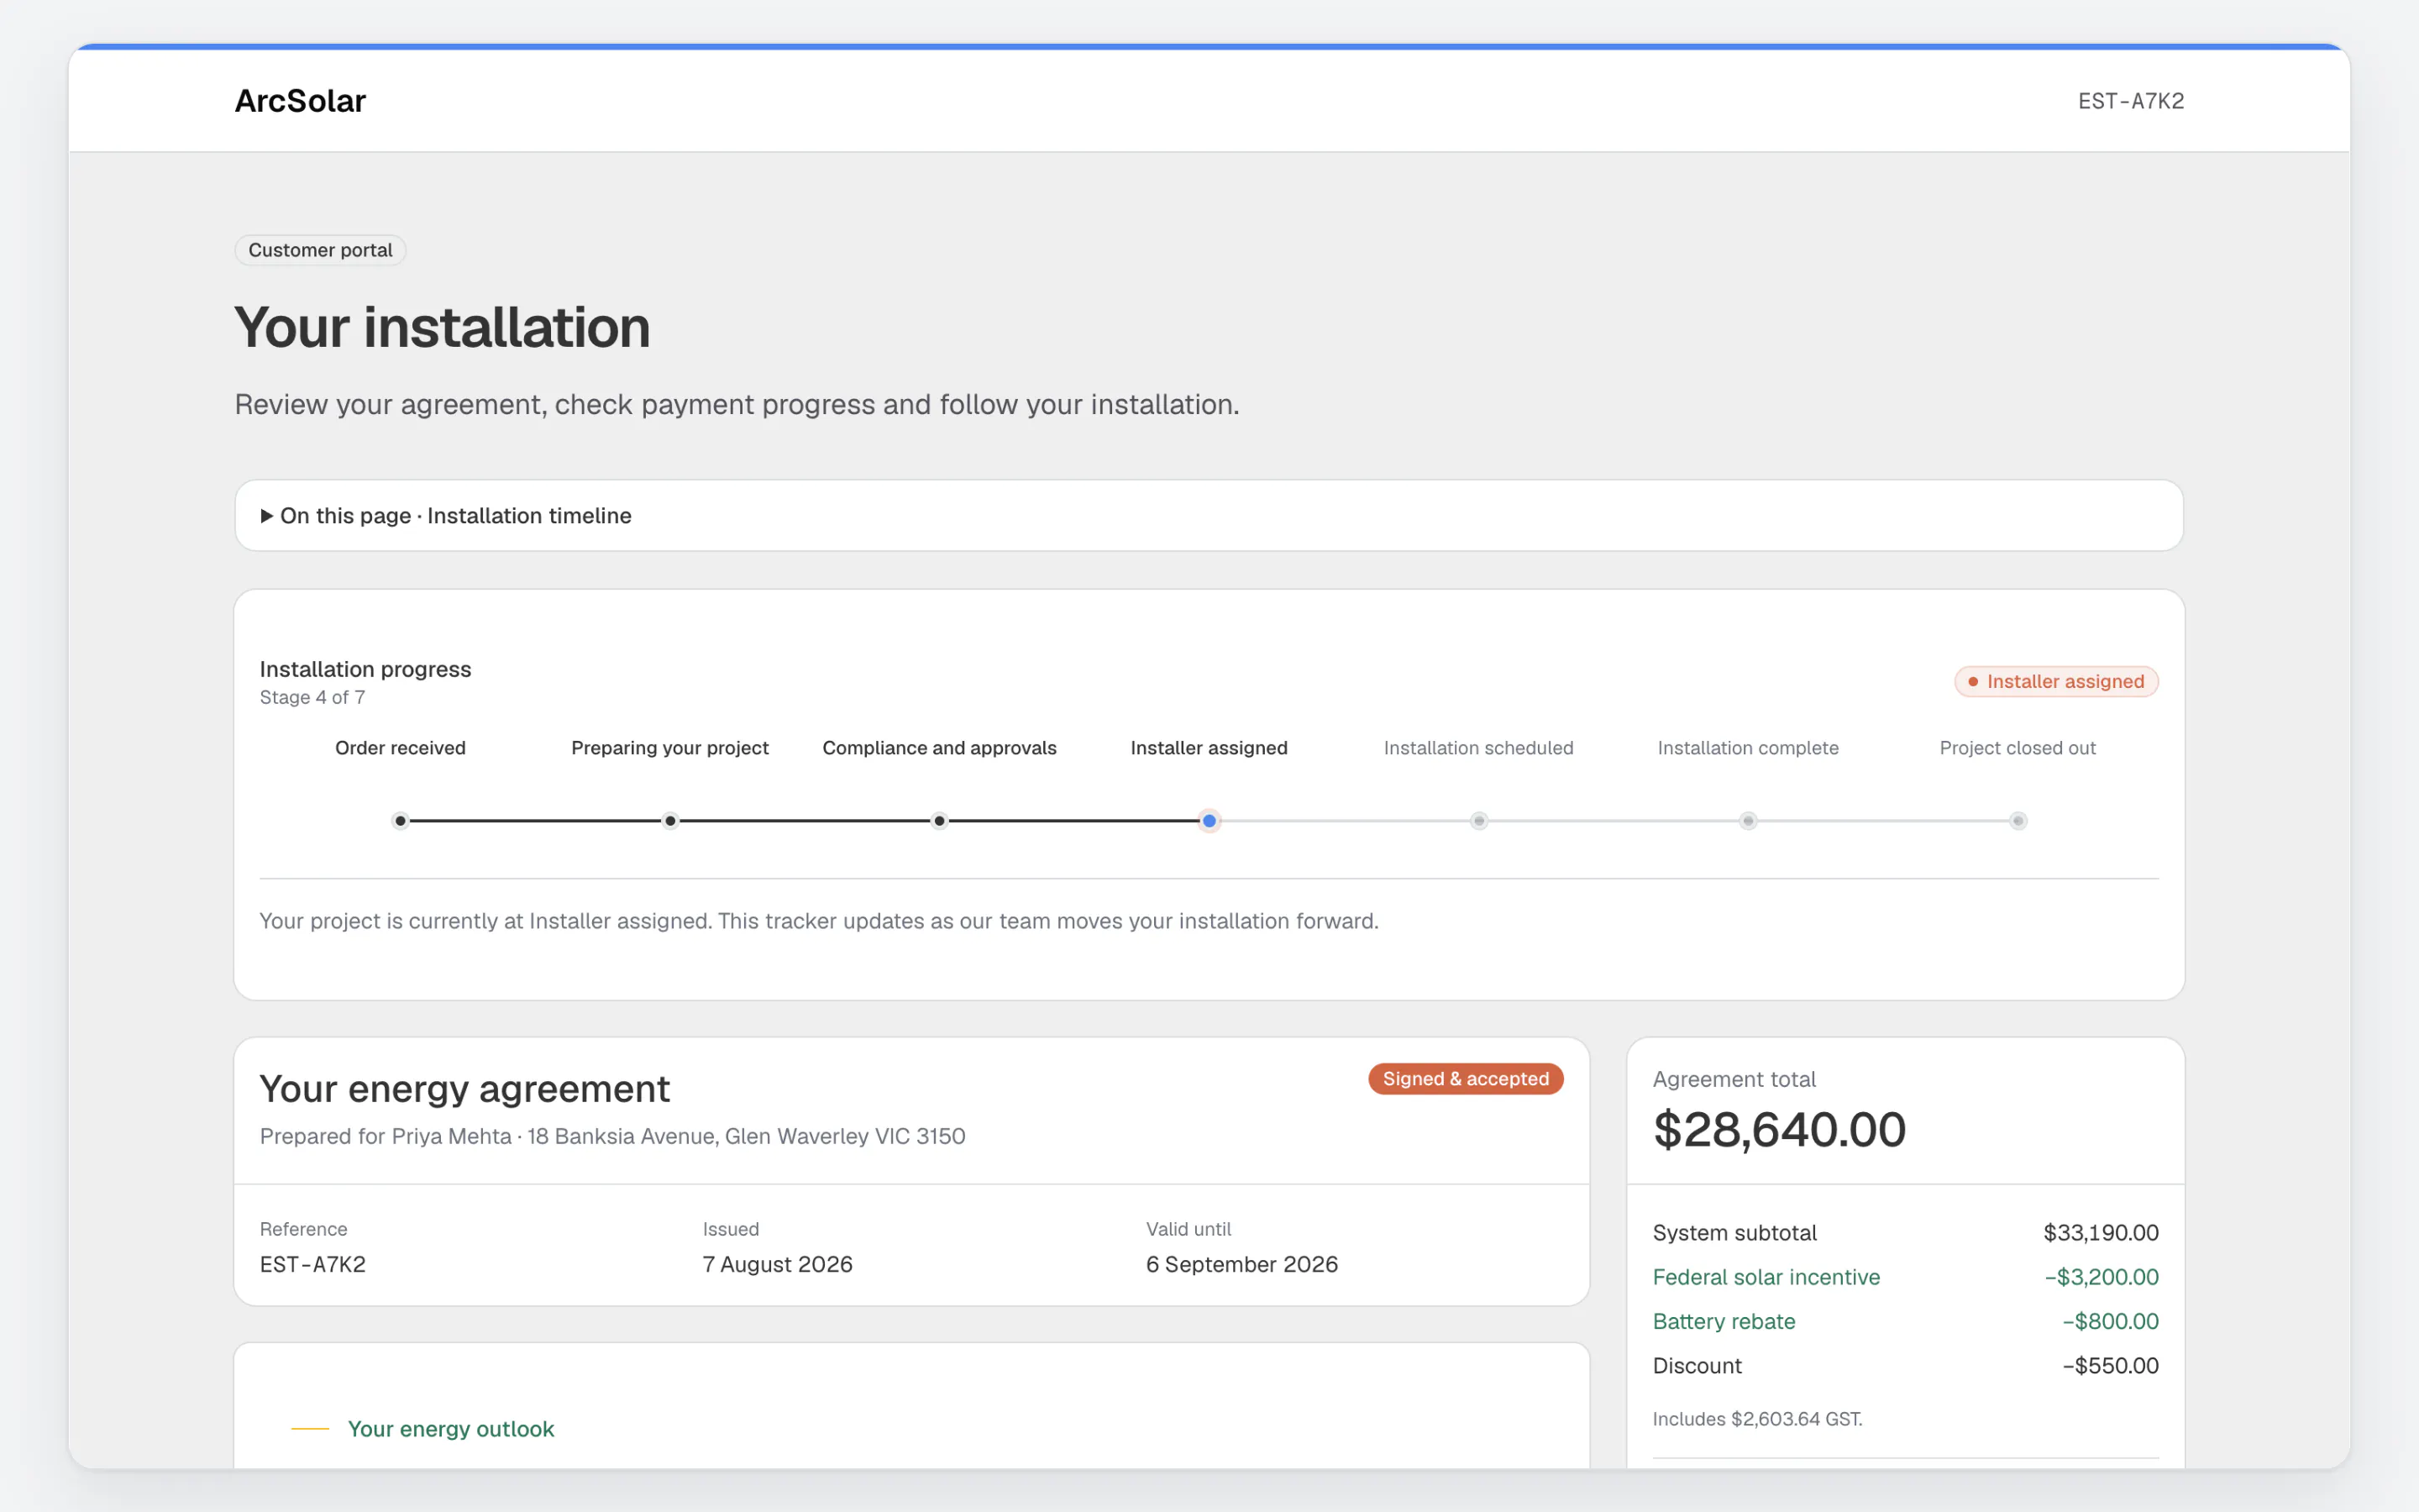
Task: Select the Installation scheduled timeline dot
Action: coord(1479,821)
